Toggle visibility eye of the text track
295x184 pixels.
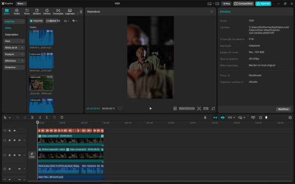[15, 130]
